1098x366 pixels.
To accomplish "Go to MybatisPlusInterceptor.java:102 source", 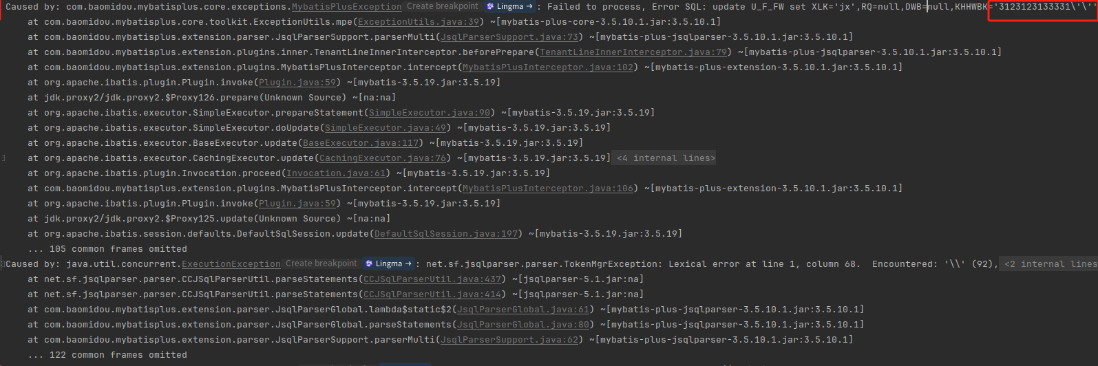I will click(548, 67).
